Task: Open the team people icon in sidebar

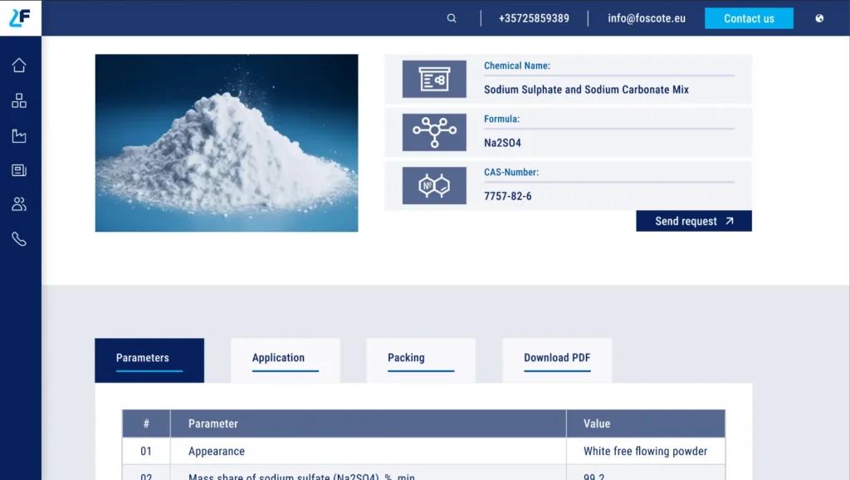Action: pyautogui.click(x=19, y=204)
